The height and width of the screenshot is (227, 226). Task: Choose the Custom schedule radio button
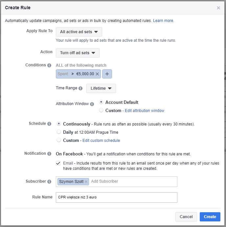(59, 140)
